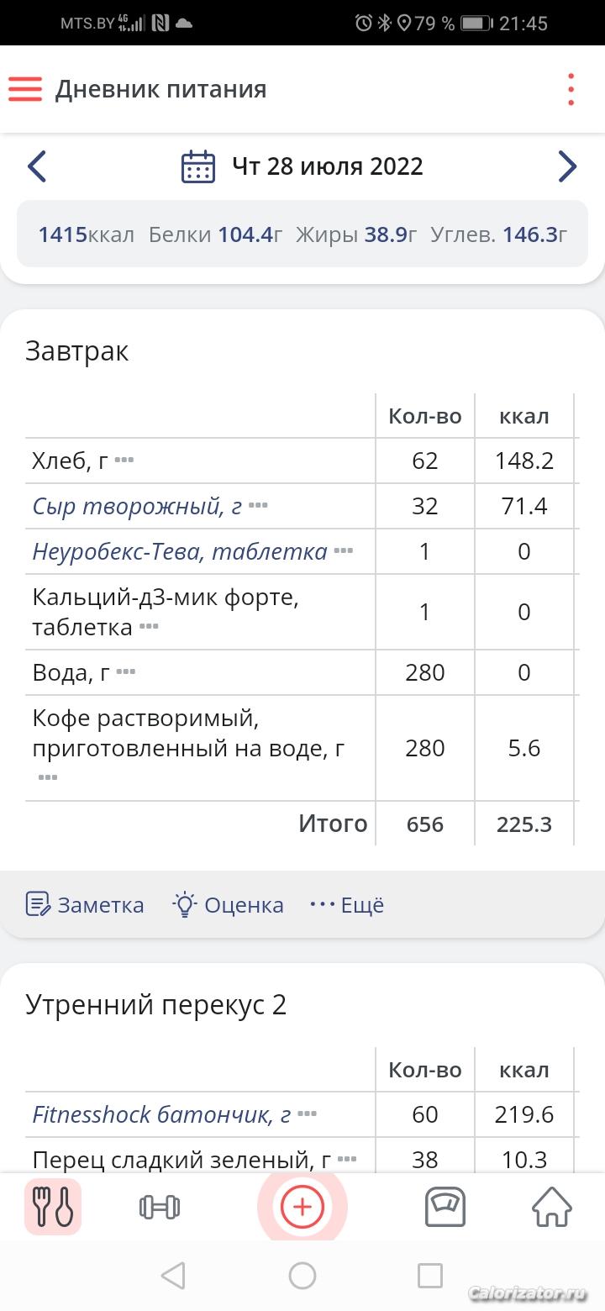Open Сыр творожный food link
This screenshot has height=1311, width=605.
[x=137, y=506]
